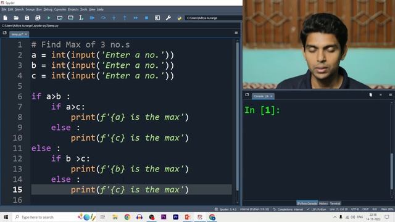Open Premiere Pro from the taskbar
Viewport: 395px width, 222px height.
(175, 217)
